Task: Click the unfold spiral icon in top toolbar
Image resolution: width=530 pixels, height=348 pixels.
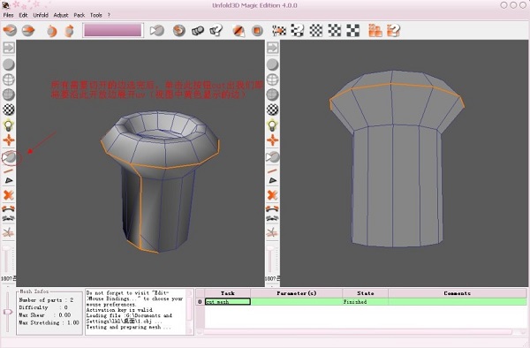Action: [178, 31]
